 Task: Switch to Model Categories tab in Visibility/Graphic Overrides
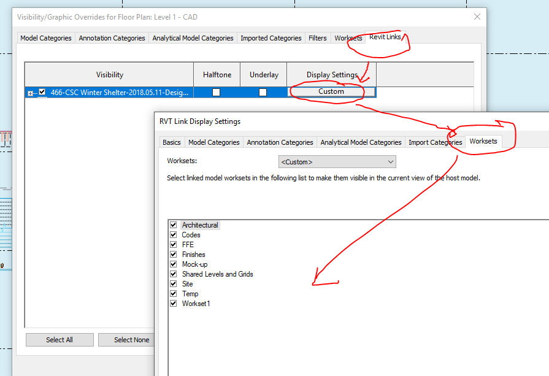(x=46, y=38)
